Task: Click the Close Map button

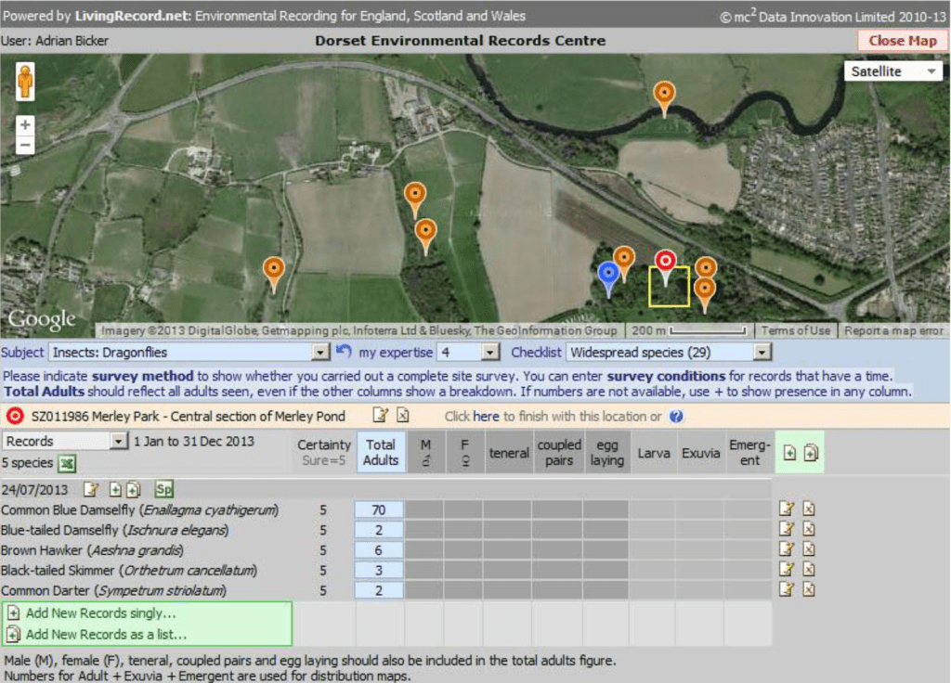Action: click(902, 41)
